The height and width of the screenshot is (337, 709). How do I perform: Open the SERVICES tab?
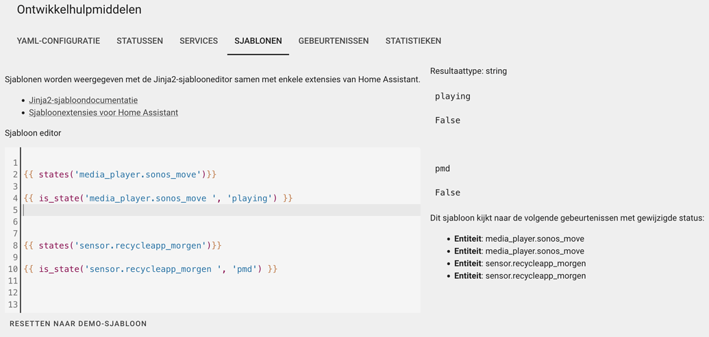(x=199, y=40)
